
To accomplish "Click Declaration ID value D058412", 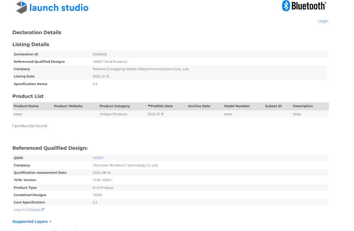I will 100,54.
